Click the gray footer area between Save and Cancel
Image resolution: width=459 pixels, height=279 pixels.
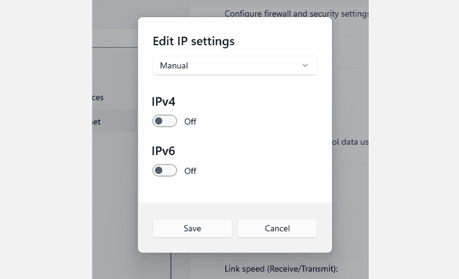235,228
